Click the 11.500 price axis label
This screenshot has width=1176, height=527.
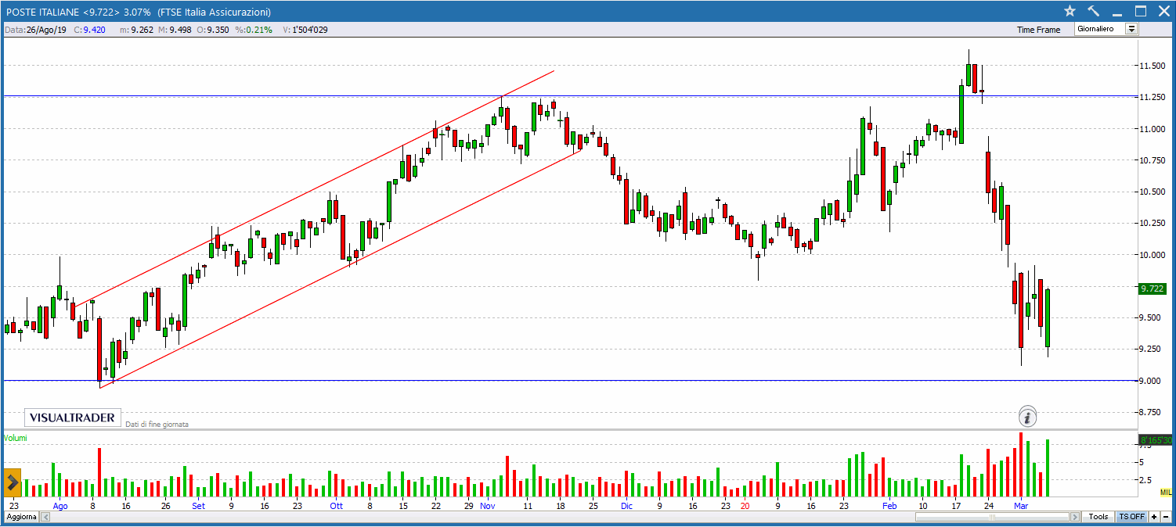coord(1153,66)
